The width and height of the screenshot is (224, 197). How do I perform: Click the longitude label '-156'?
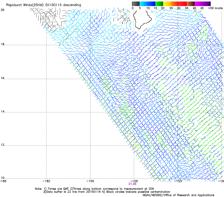pos(134,181)
